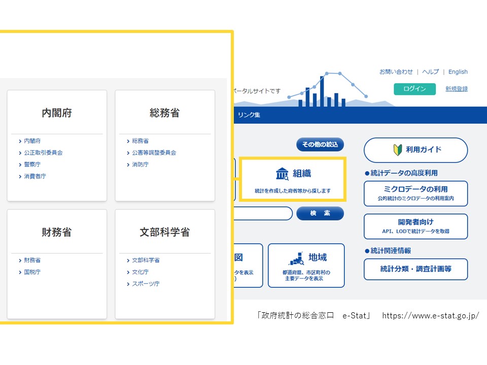Viewport: 487px width, 365px height.
Task: Open the 警察庁 link
Action: tap(32, 164)
